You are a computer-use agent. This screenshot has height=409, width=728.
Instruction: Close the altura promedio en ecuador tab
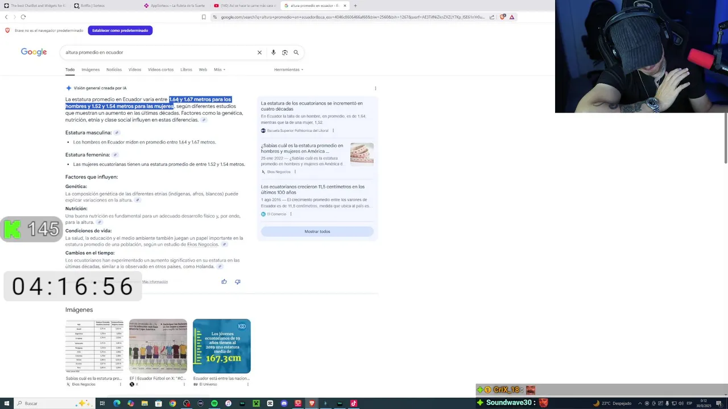[345, 6]
